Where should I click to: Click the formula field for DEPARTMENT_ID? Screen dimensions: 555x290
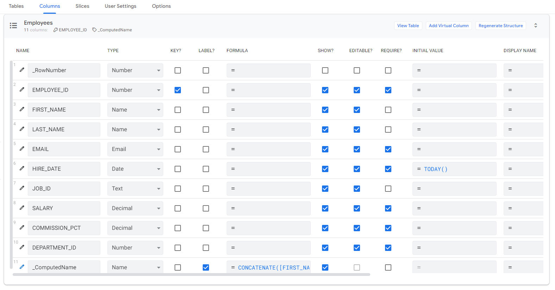tap(269, 248)
